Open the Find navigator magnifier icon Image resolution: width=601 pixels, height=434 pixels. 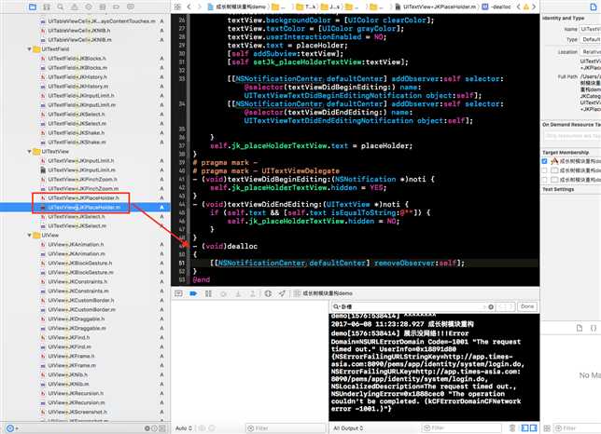coord(61,7)
